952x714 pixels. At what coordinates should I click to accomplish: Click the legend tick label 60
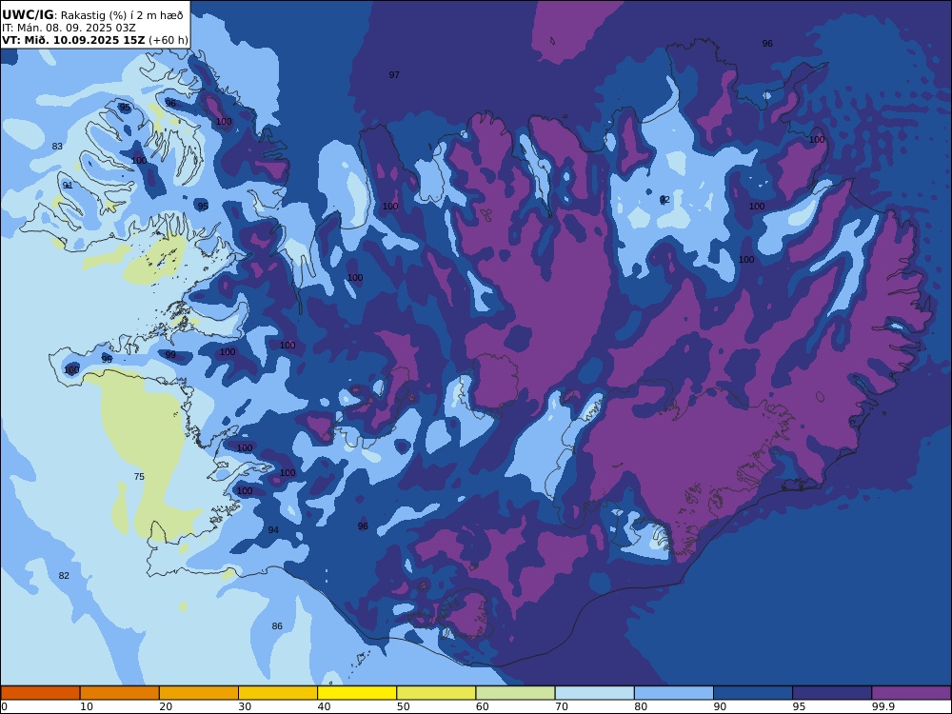tap(482, 706)
